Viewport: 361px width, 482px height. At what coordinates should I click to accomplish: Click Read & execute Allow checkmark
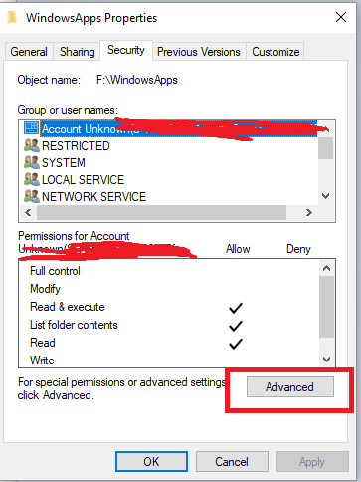[x=236, y=308]
